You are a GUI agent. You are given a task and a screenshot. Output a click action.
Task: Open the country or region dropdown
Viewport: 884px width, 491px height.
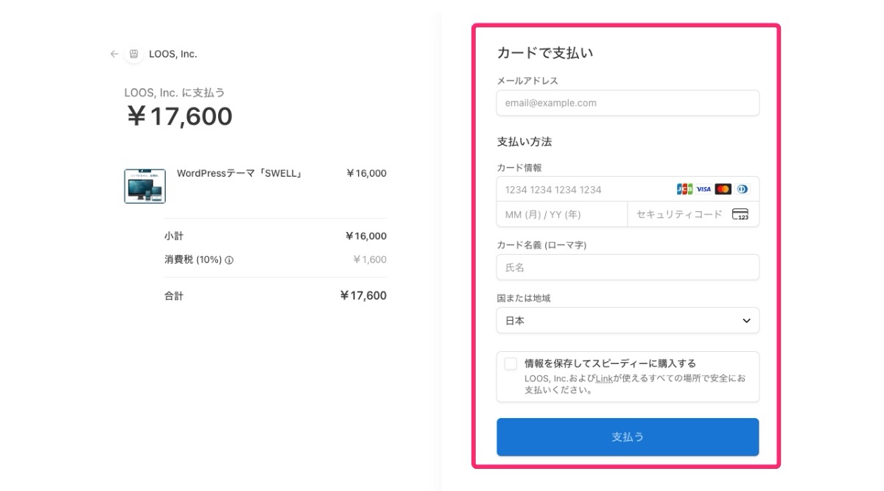(628, 320)
